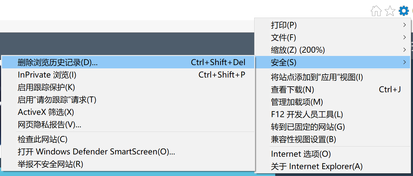Select 转到已固定的网站(G)
Screen dimensions: 413x176
[333, 127]
